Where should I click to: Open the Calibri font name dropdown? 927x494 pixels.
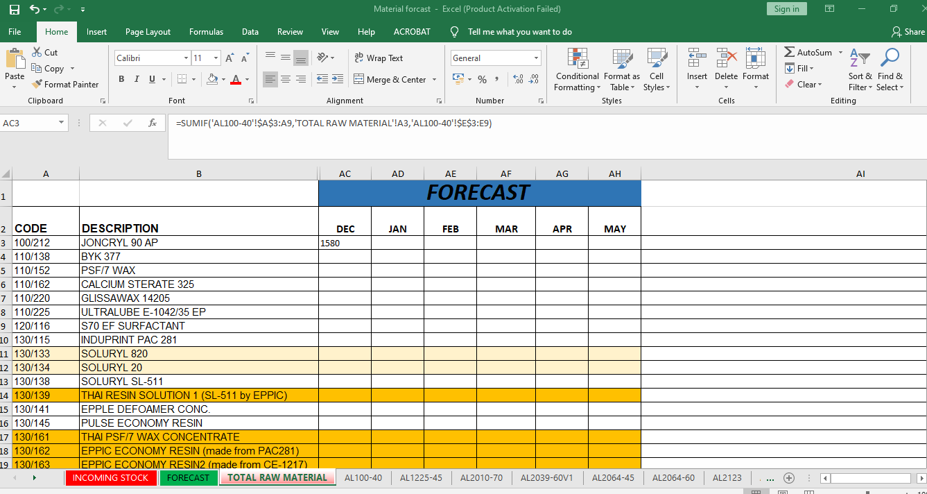tap(186, 58)
